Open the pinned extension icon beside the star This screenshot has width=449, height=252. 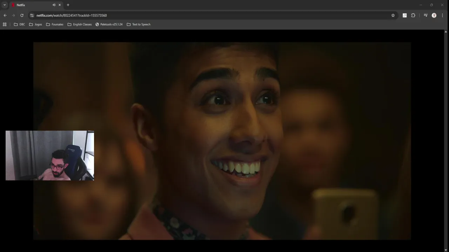405,15
